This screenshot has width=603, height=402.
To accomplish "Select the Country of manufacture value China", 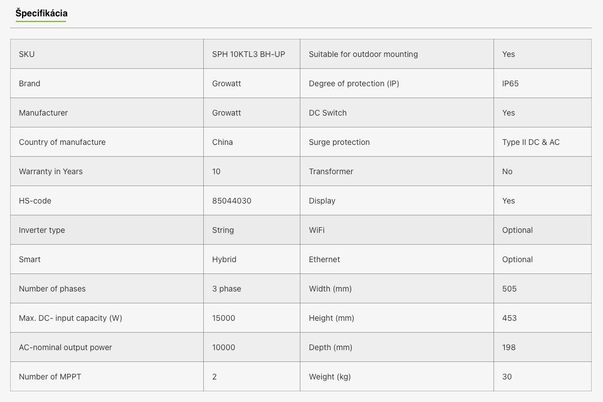I will coord(222,142).
